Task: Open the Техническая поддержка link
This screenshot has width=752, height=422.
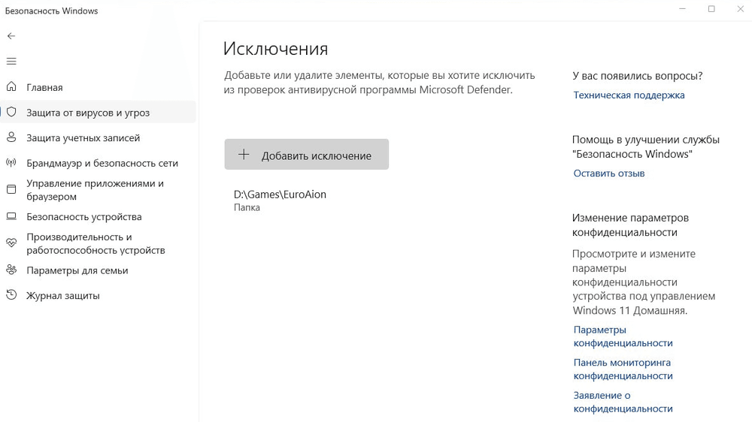Action: coord(629,95)
